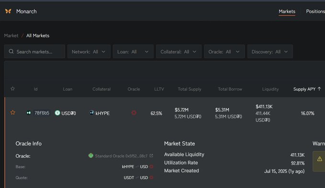The height and width of the screenshot is (188, 325).
Task: Sort by the LLTV column
Action: click(159, 89)
